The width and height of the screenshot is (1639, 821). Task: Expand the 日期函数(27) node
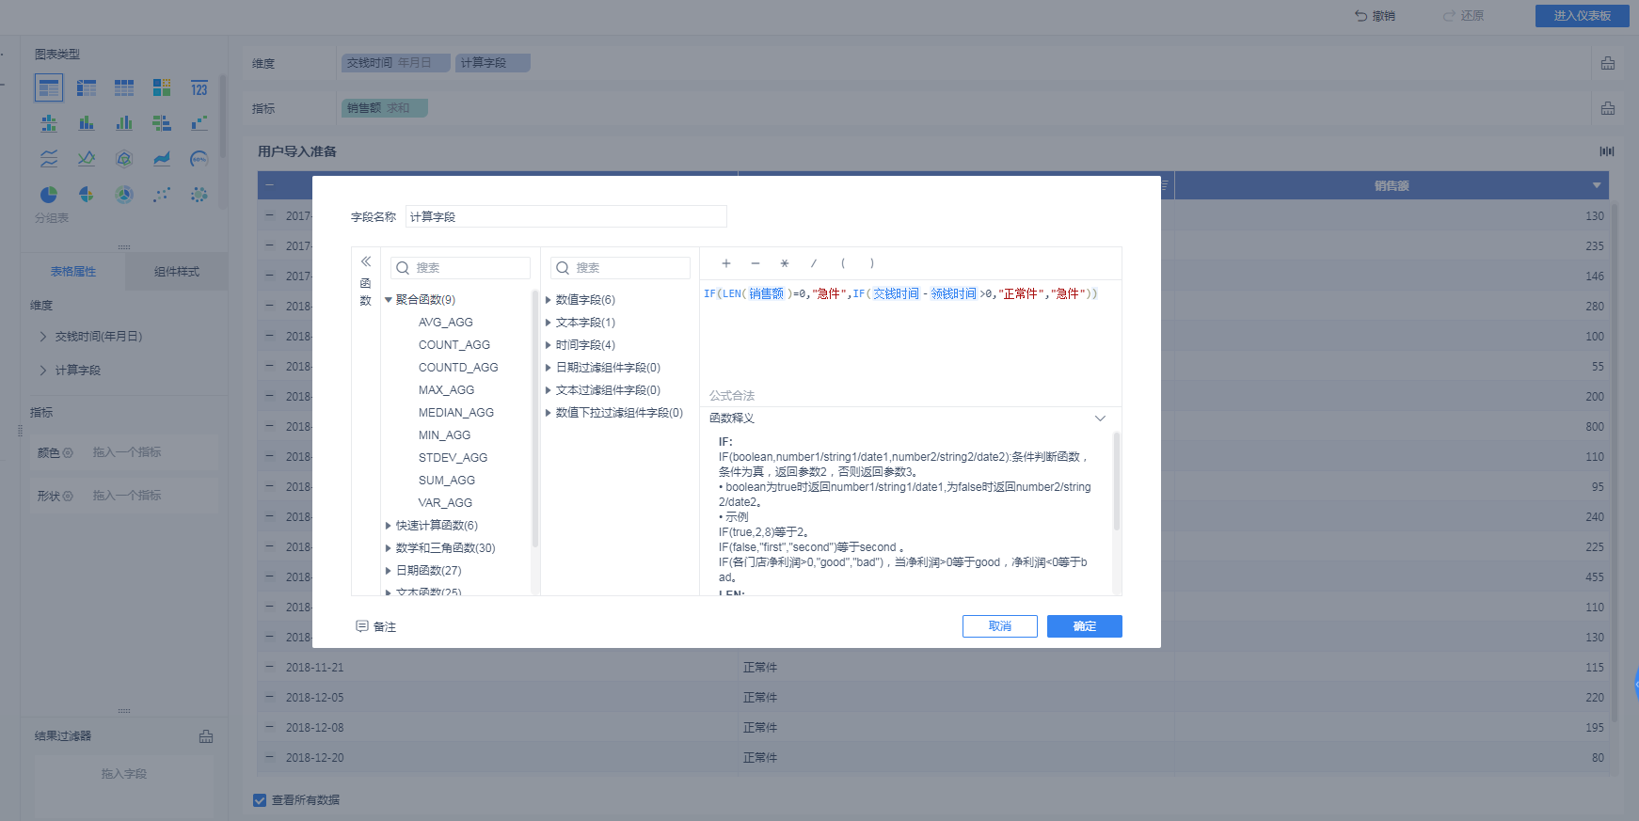(x=389, y=571)
